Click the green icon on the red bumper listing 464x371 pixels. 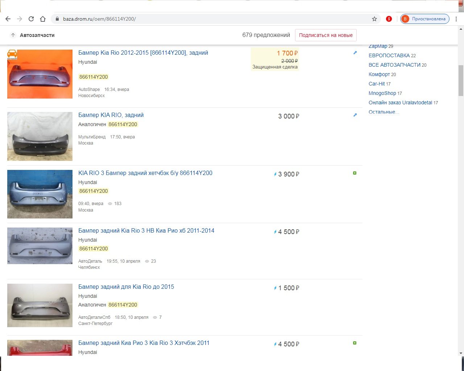click(355, 343)
